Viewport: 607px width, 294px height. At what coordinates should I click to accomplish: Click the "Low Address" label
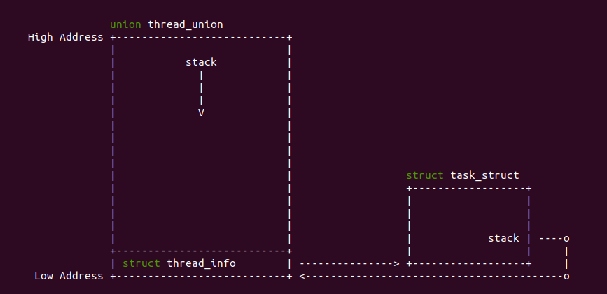[69, 276]
